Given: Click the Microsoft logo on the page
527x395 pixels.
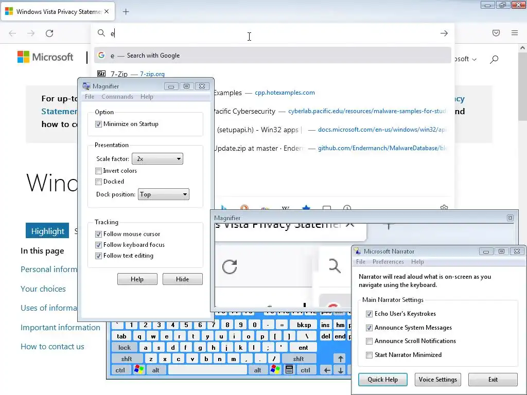Looking at the screenshot, I should (x=45, y=57).
